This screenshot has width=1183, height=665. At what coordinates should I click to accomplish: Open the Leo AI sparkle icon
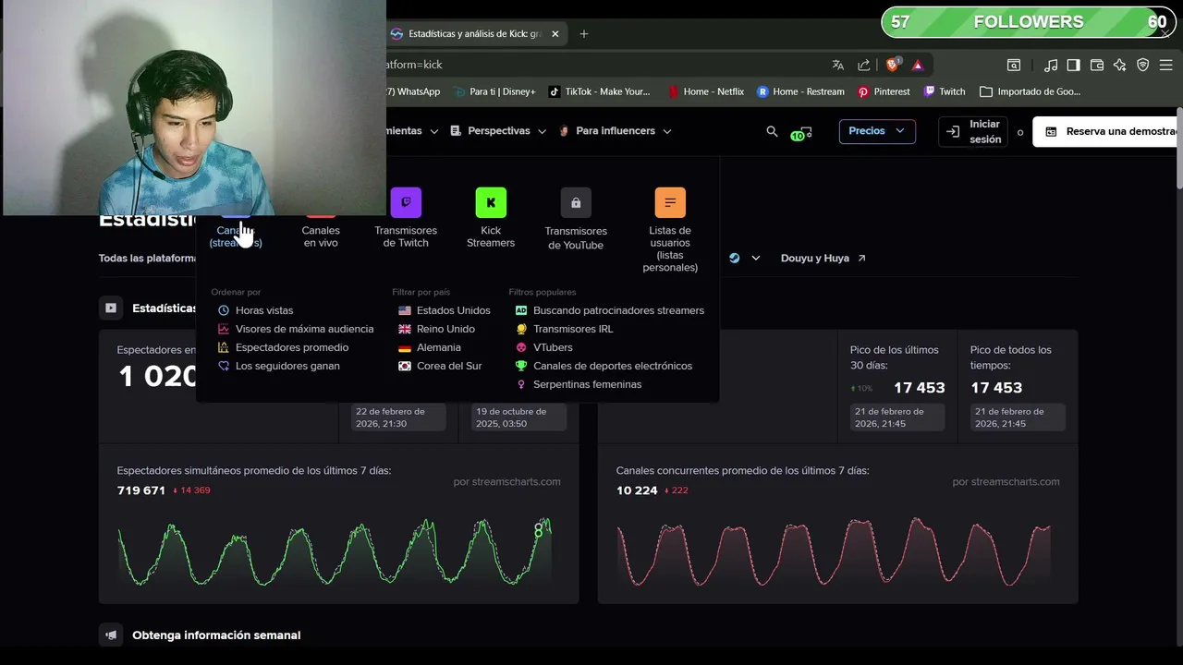[1120, 65]
